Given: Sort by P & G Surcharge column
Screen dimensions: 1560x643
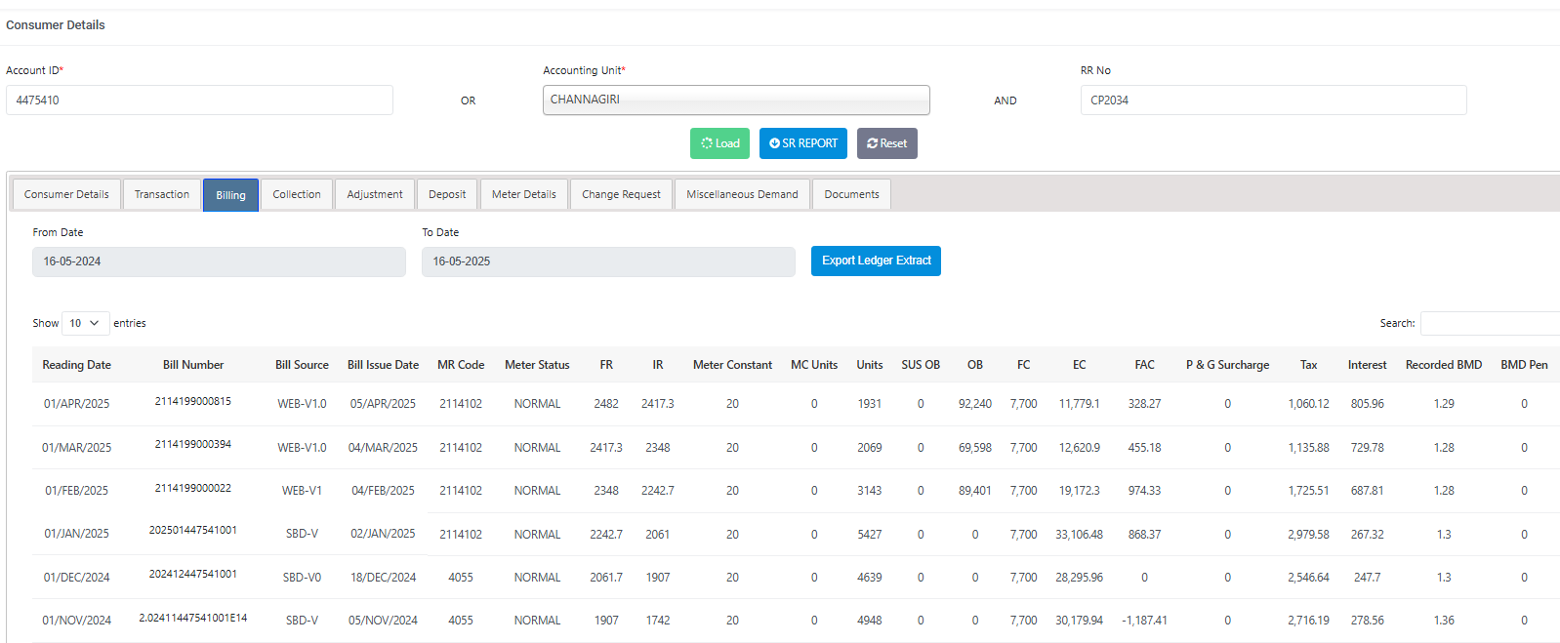Looking at the screenshot, I should click(x=1227, y=365).
